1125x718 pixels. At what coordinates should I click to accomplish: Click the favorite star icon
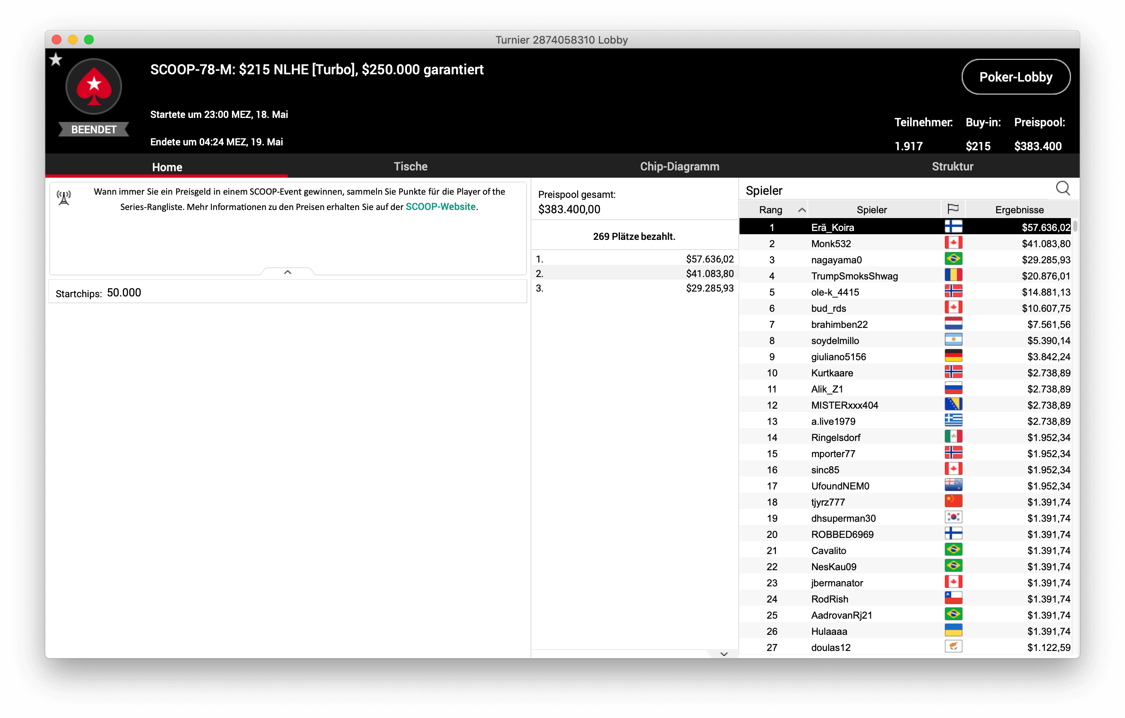tap(56, 59)
